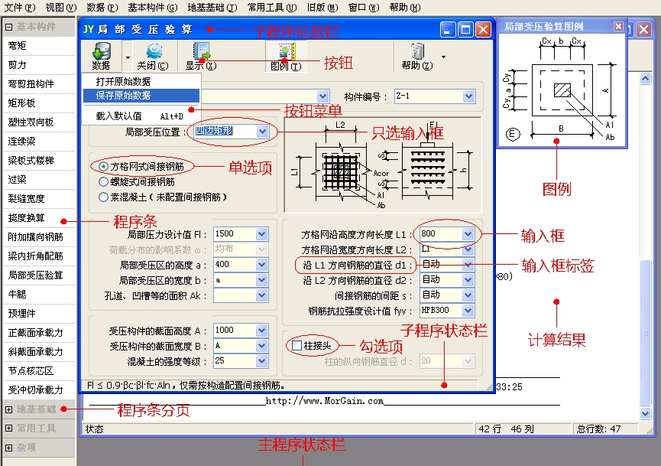Screen dimensions: 661x466
Task: Open the 地基基础 menu in menu bar
Action: point(212,7)
